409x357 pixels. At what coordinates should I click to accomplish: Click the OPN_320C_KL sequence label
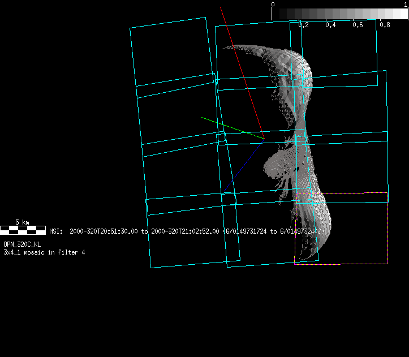(x=22, y=244)
